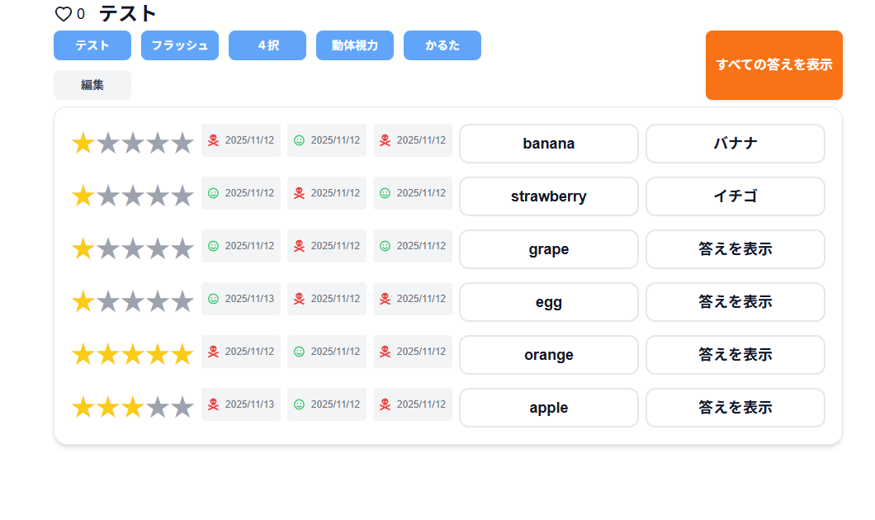Open かるた mode
Screen dimensions: 875x520
(442, 45)
